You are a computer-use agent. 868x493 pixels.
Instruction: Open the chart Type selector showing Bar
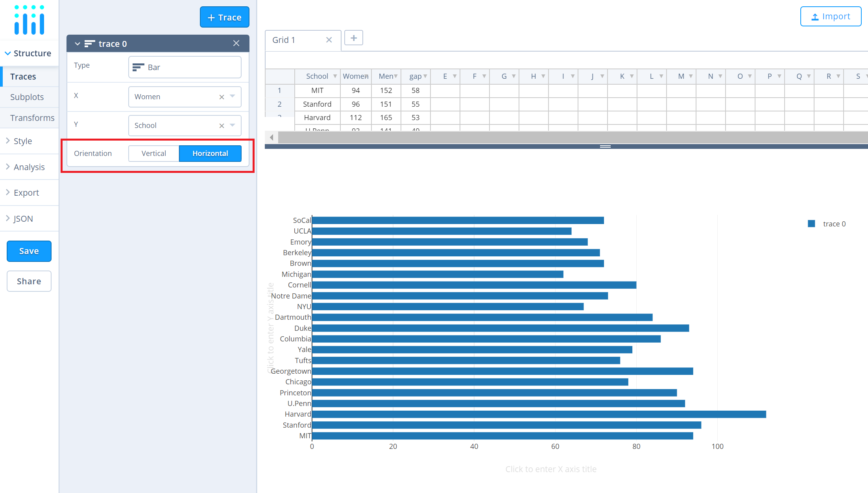point(185,67)
